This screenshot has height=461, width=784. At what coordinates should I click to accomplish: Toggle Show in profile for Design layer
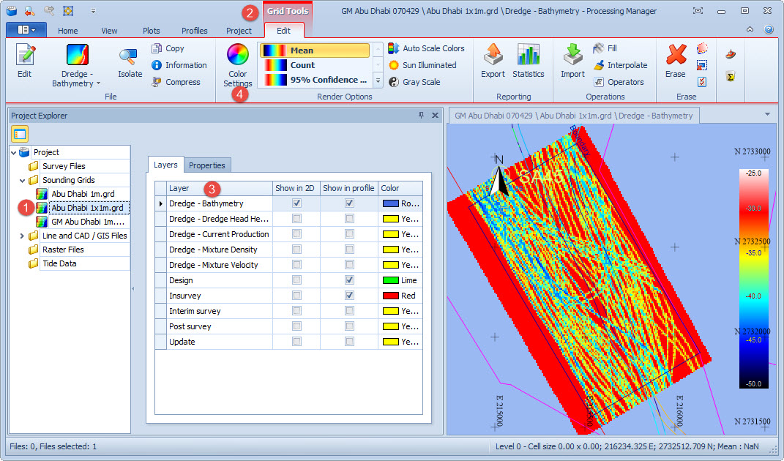(x=349, y=280)
